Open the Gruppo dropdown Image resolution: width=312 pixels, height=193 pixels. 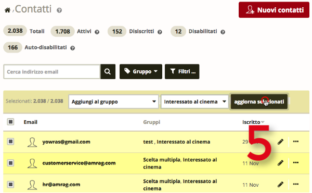(141, 71)
